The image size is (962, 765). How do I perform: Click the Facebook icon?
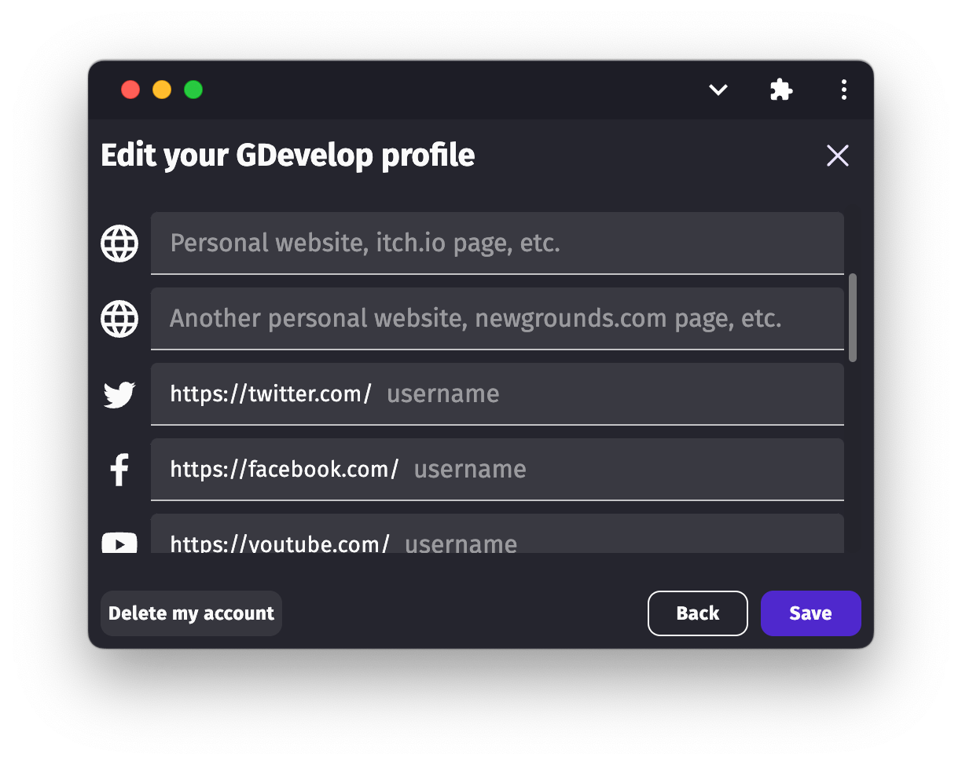(x=119, y=469)
